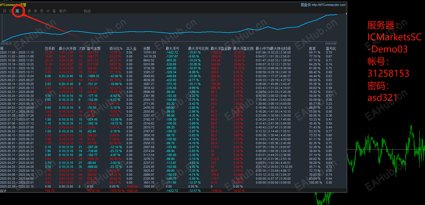This screenshot has width=425, height=205.
Task: Switch to the 备 tab
Action: pyautogui.click(x=54, y=11)
